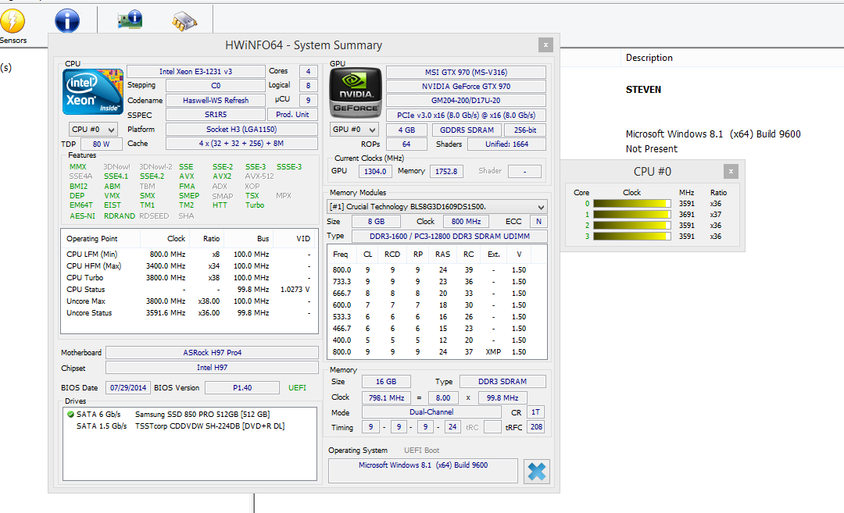Viewport: 844px width, 513px height.
Task: Click the NVIDIA GeForce GTX 970 field
Action: click(x=466, y=87)
